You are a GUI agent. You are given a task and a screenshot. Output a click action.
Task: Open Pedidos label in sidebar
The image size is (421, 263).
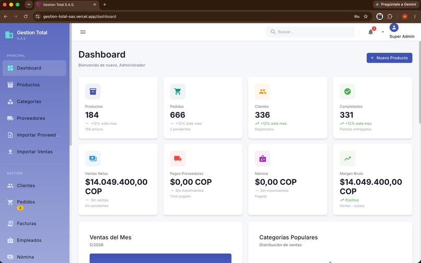(26, 202)
